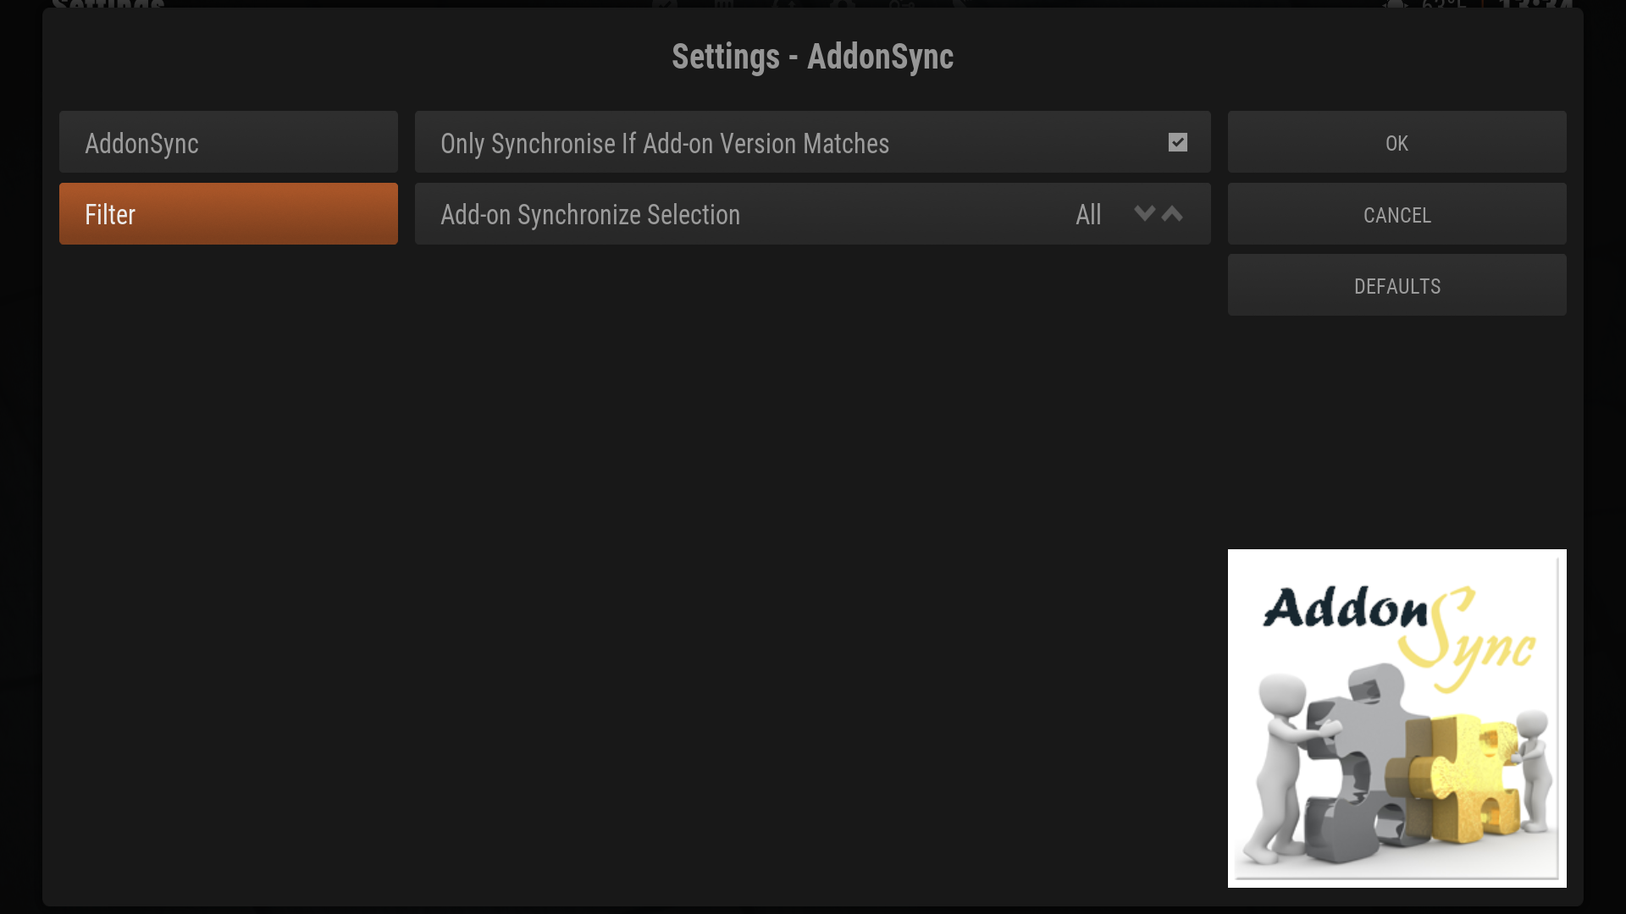1626x914 pixels.
Task: Click the "Settings - AddonSync" dialog title
Action: [x=812, y=57]
